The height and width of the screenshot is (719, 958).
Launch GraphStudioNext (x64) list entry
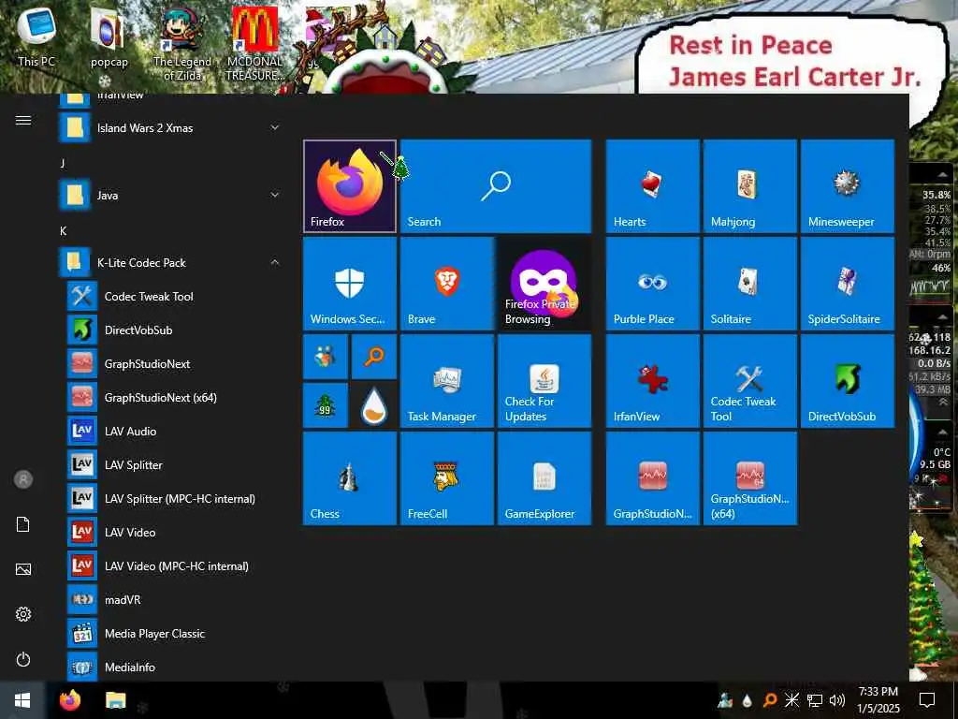173,397
